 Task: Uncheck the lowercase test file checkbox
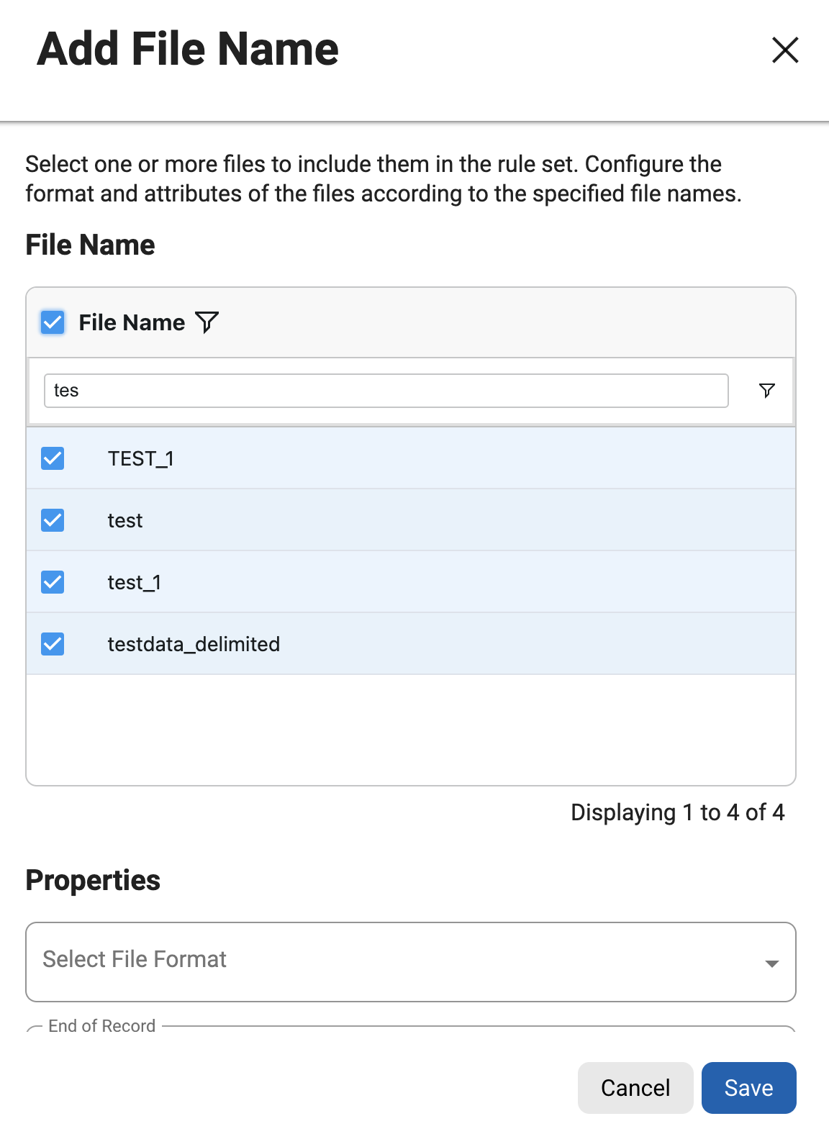(x=53, y=520)
